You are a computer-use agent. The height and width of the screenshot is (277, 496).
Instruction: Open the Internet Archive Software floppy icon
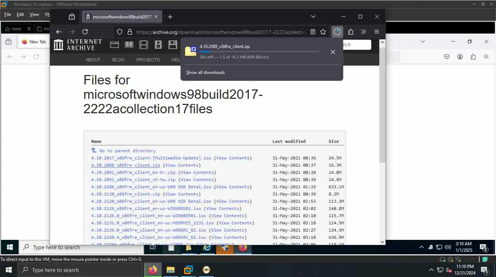(173, 45)
